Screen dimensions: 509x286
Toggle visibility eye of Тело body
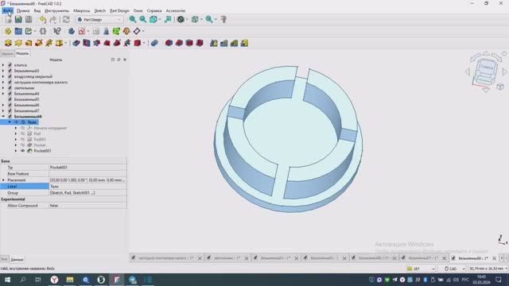pyautogui.click(x=16, y=122)
